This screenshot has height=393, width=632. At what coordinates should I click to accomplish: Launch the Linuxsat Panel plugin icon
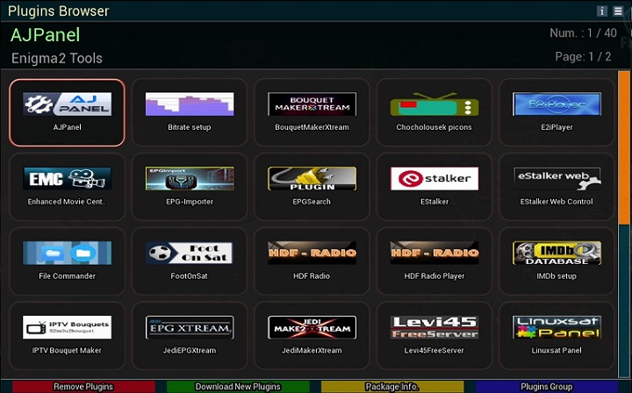click(557, 327)
